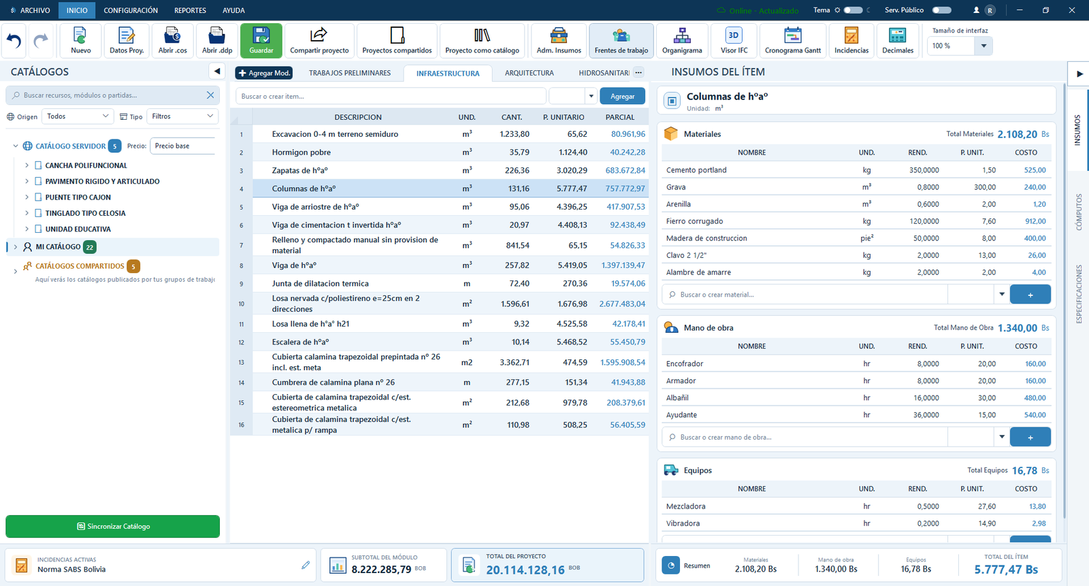
Task: Check PAVIMENTO RIGIDO Y ARTICULADO checkbox
Action: point(38,181)
